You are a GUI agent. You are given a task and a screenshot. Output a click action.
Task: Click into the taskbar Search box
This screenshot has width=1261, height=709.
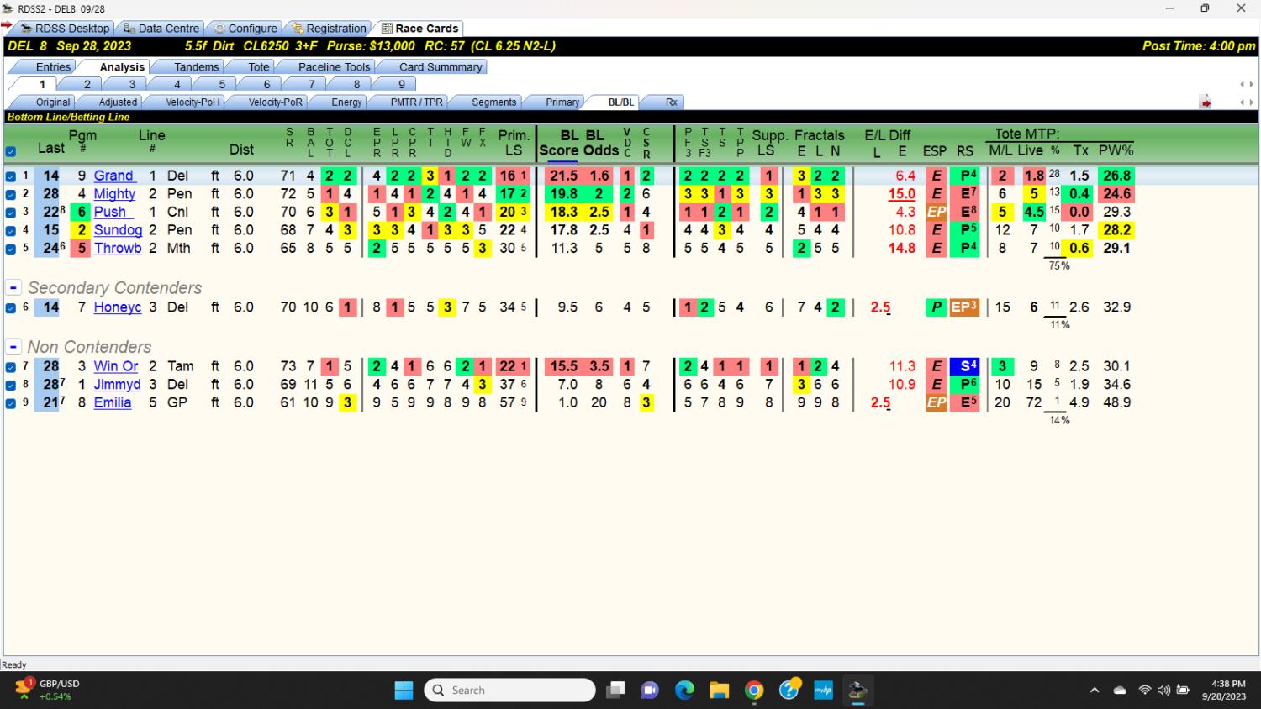tap(510, 691)
